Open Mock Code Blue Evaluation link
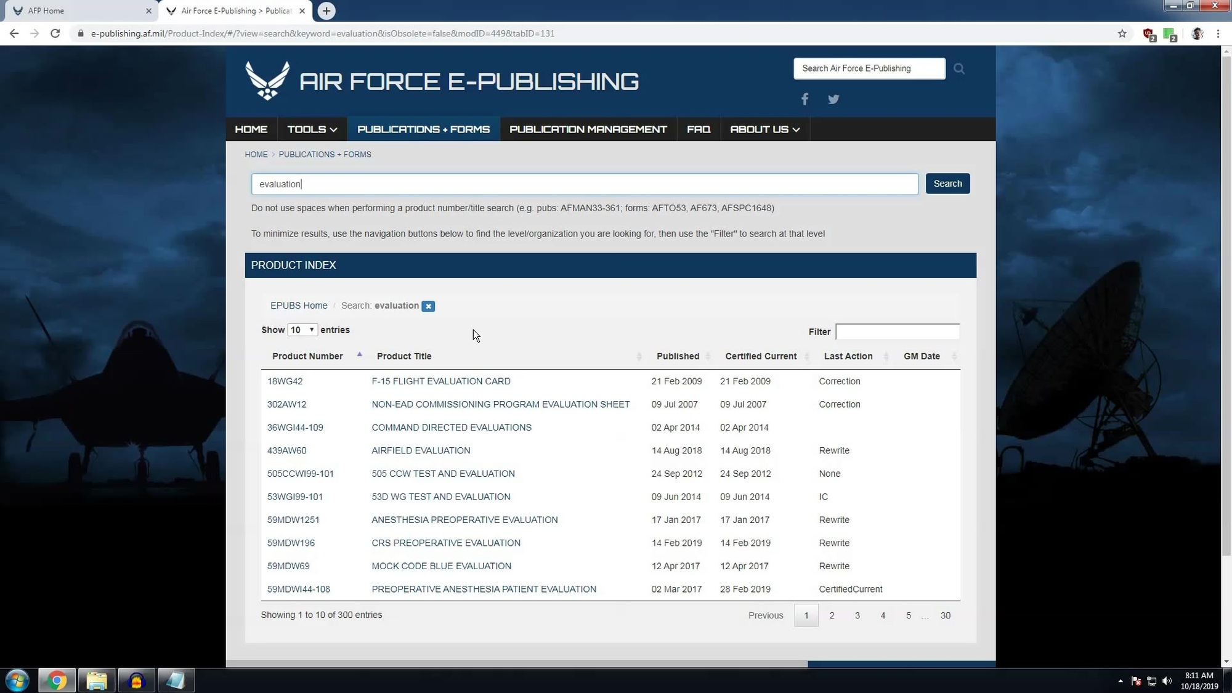This screenshot has width=1232, height=693. point(441,566)
